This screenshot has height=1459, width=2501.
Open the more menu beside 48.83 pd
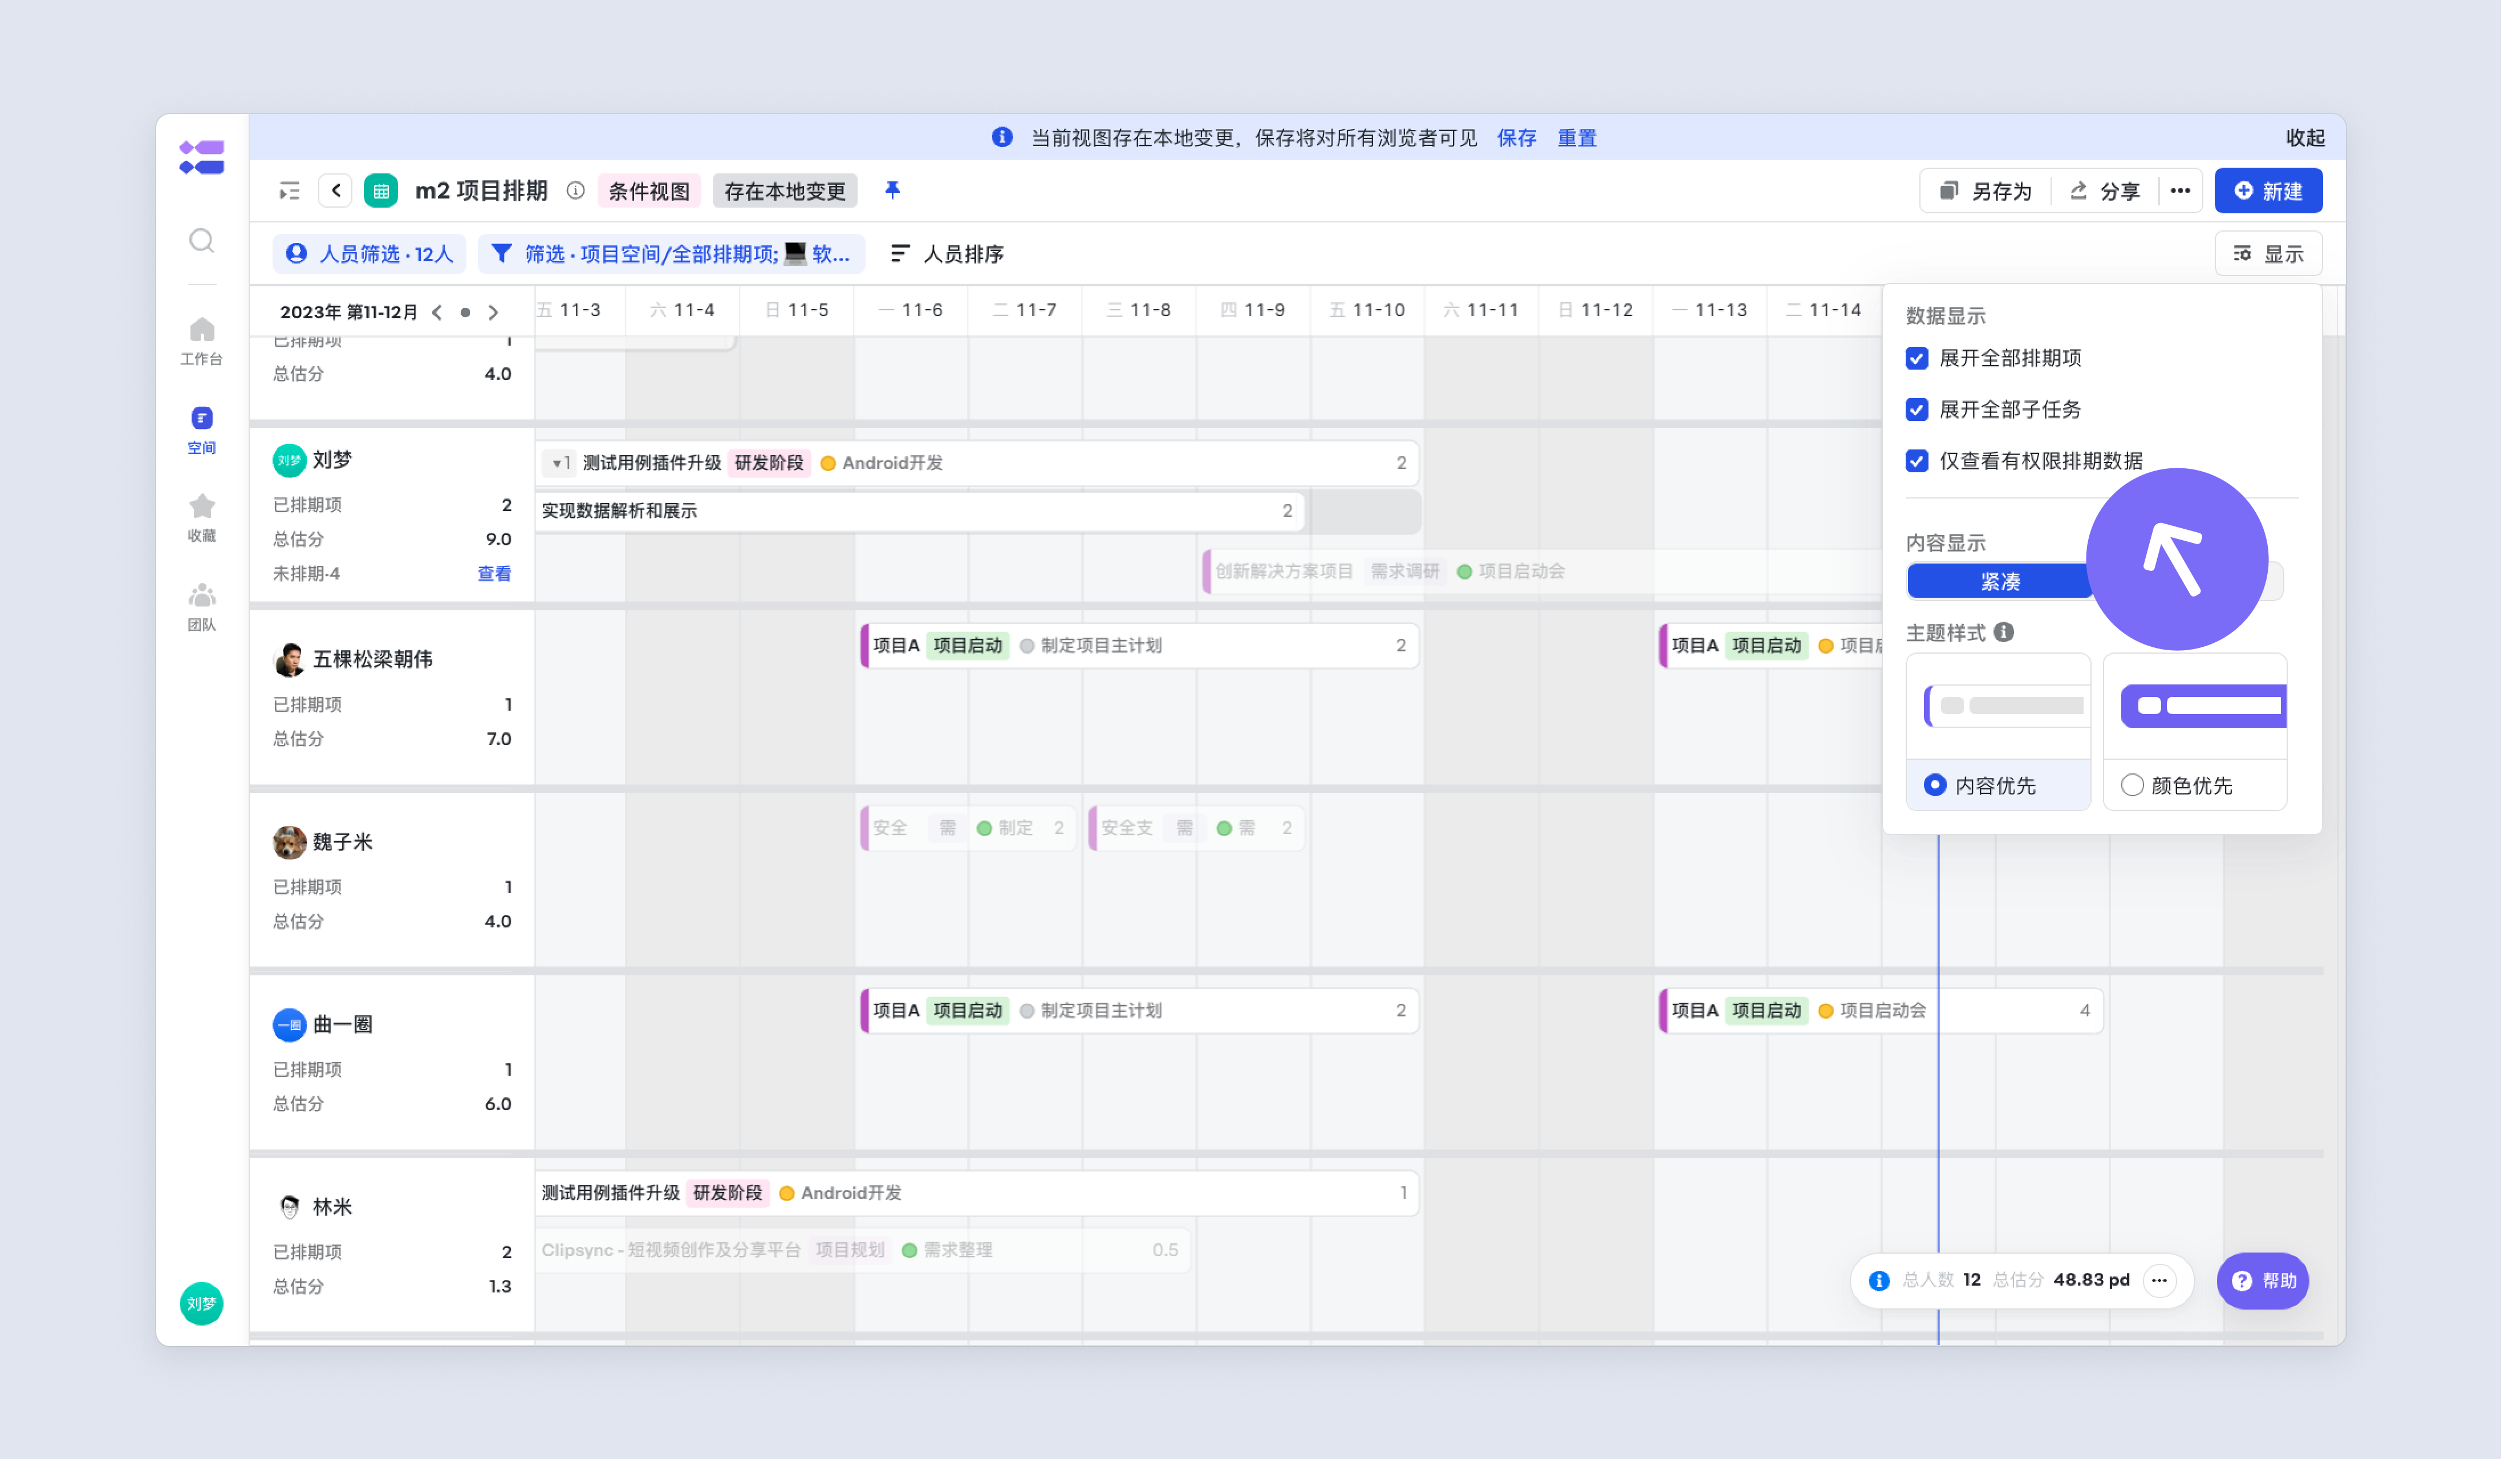pyautogui.click(x=2159, y=1280)
